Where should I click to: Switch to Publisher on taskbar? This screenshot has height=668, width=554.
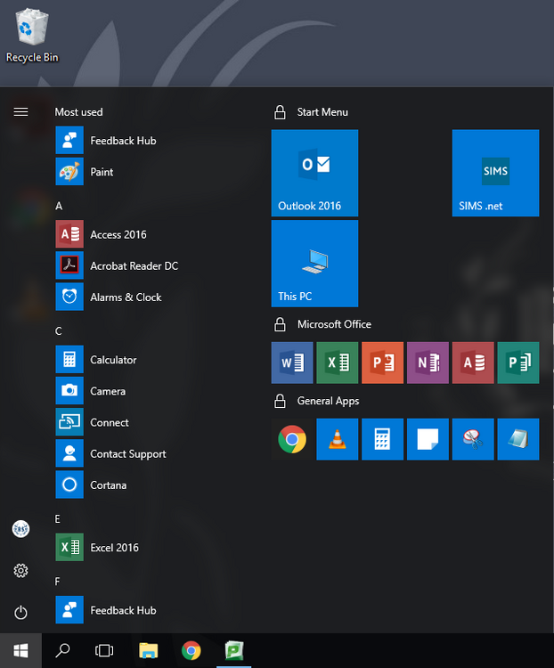[x=234, y=650]
